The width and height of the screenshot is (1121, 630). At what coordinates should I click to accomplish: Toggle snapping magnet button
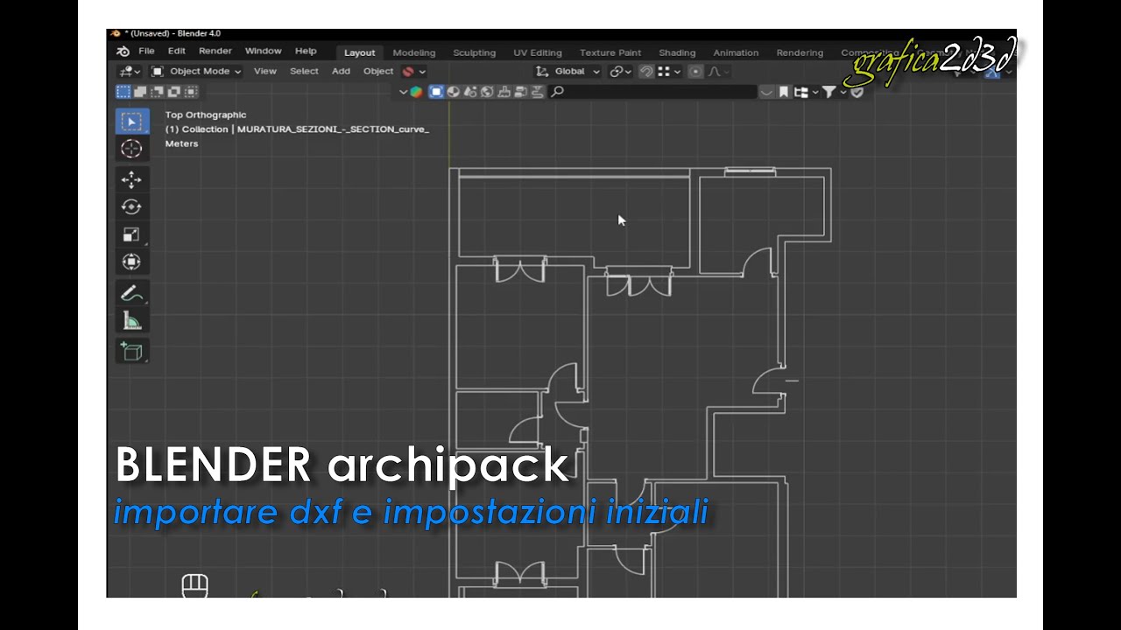[646, 72]
